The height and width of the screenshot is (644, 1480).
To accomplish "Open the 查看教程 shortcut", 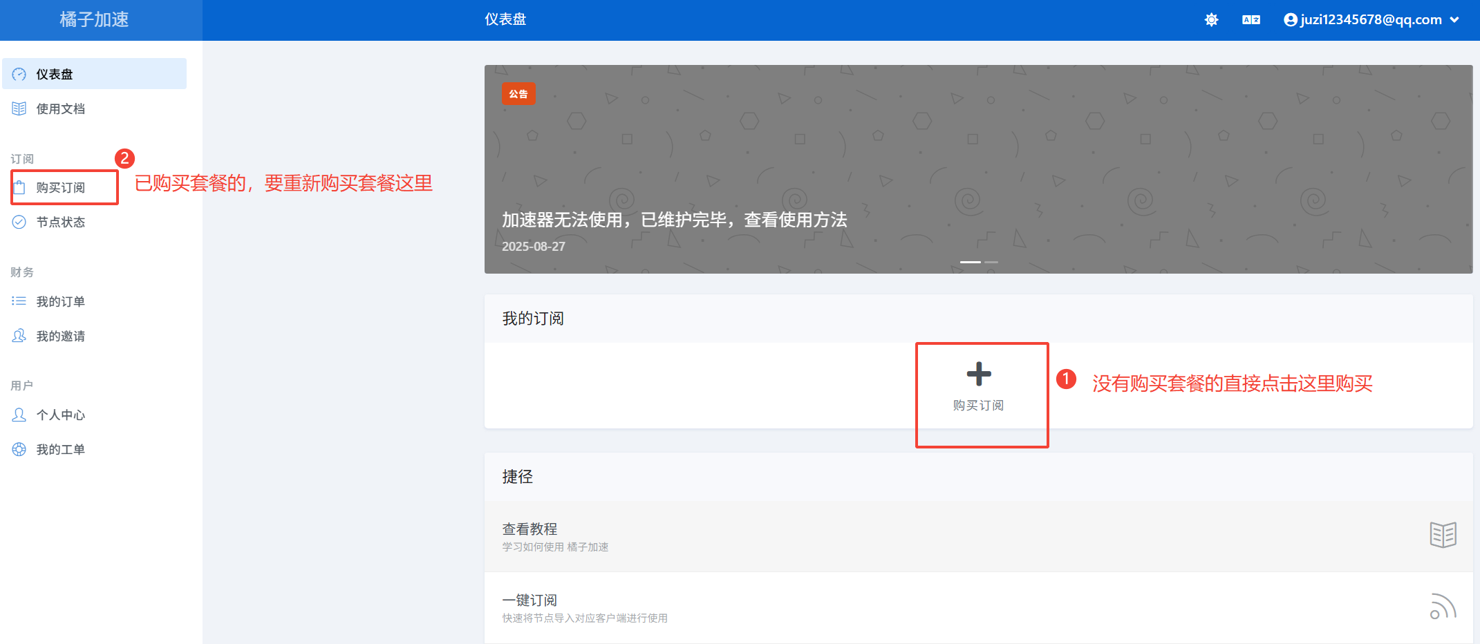I will pos(530,529).
